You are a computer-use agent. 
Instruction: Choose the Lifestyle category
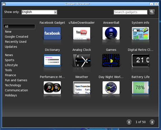(11, 65)
